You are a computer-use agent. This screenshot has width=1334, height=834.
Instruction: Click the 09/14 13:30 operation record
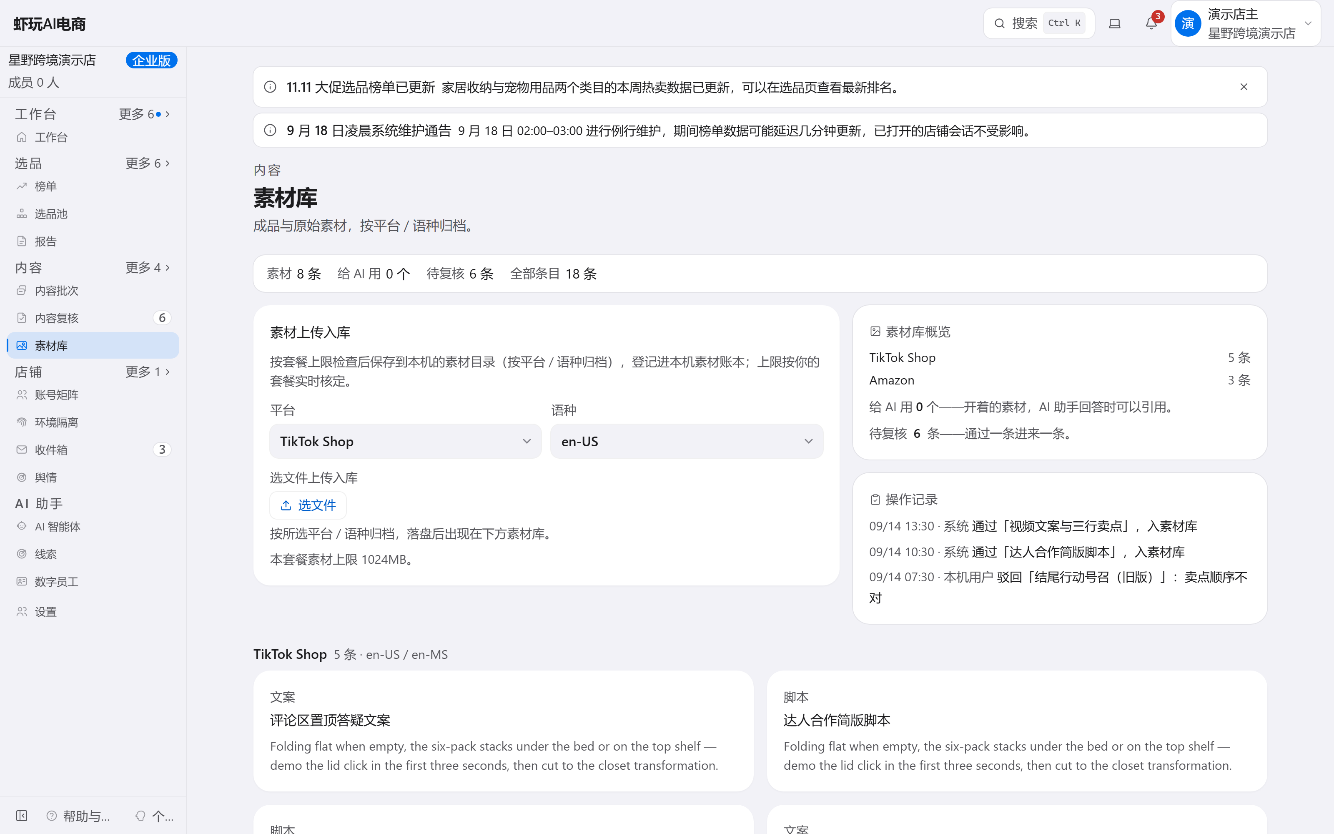click(1033, 526)
